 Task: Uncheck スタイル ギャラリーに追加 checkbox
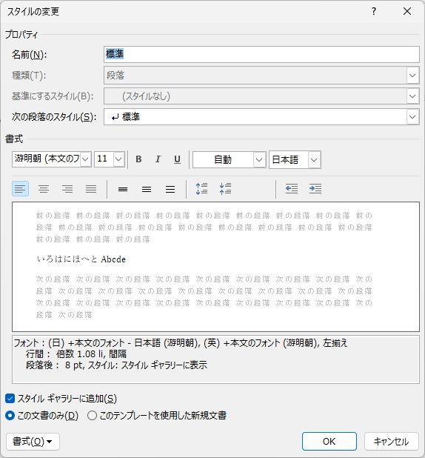10,399
